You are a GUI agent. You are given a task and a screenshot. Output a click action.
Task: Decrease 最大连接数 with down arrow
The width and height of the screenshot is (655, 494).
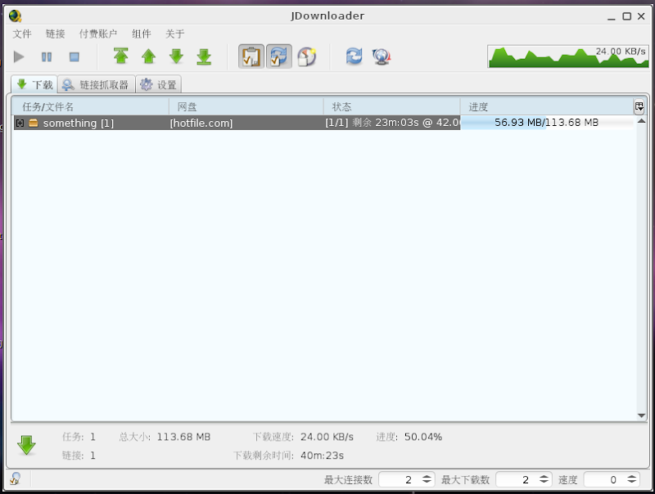point(427,483)
